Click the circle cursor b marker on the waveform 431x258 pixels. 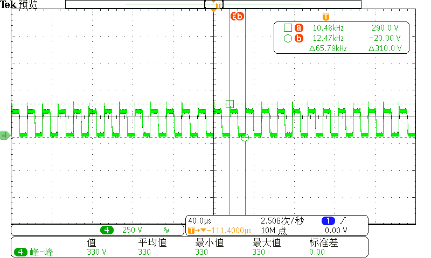(245, 138)
